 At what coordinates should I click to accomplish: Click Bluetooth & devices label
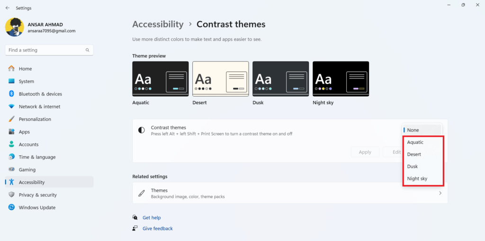(x=40, y=94)
